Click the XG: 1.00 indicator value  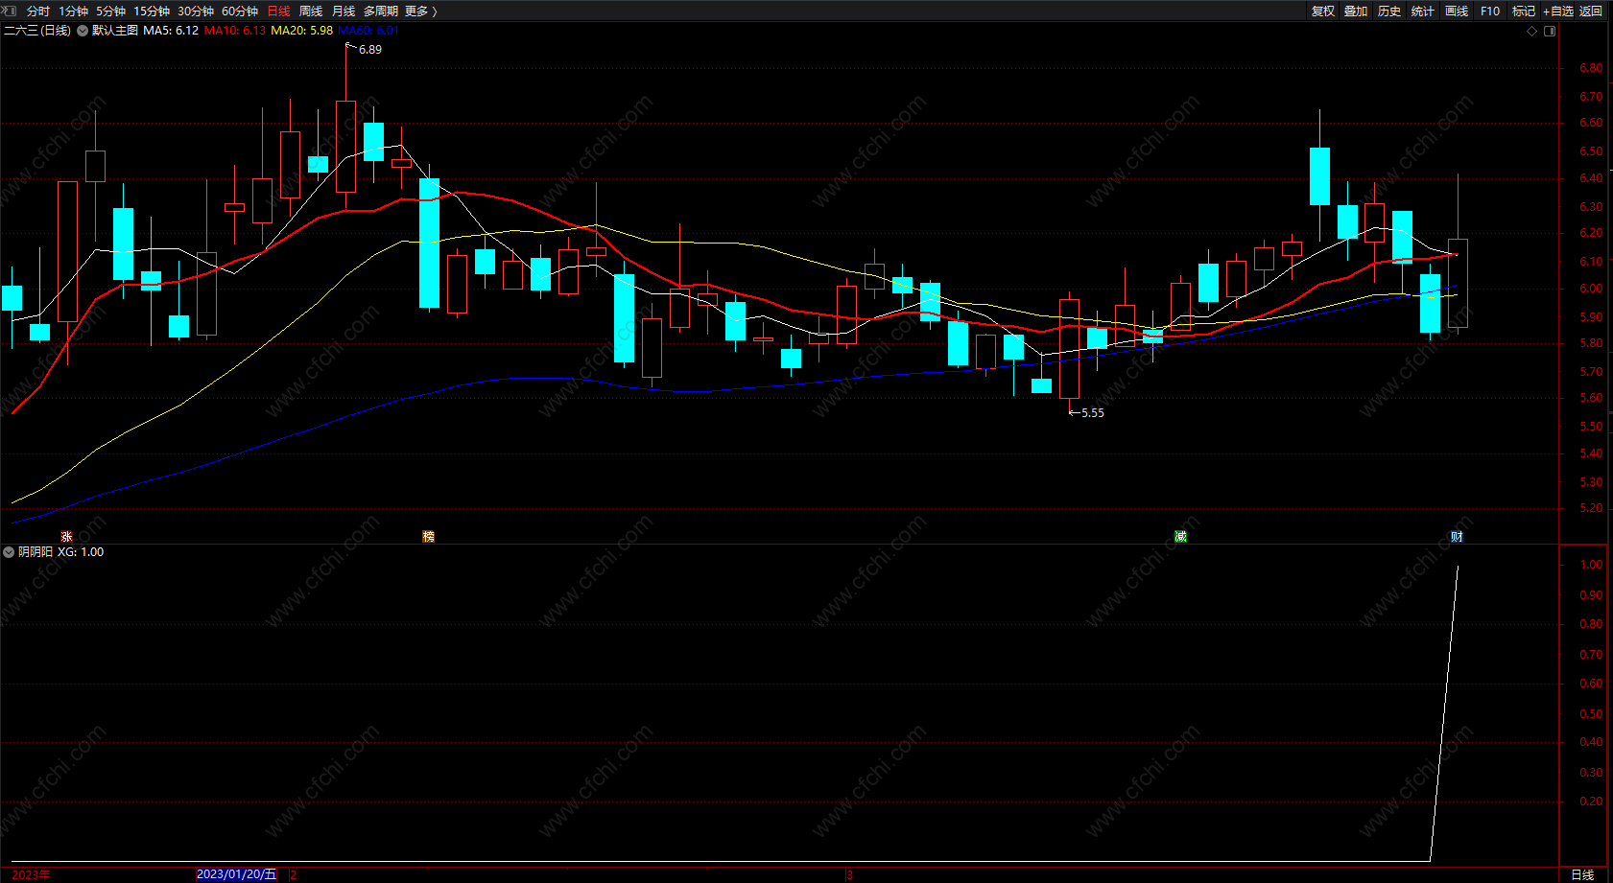(x=81, y=552)
